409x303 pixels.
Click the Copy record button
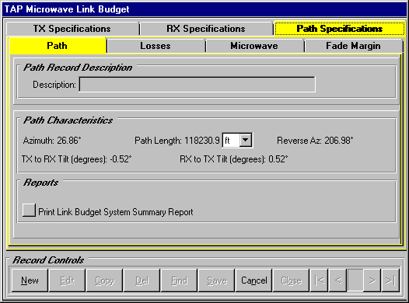(104, 280)
